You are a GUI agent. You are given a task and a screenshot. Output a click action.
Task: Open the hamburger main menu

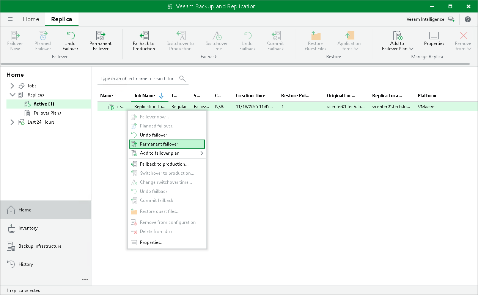pyautogui.click(x=10, y=19)
